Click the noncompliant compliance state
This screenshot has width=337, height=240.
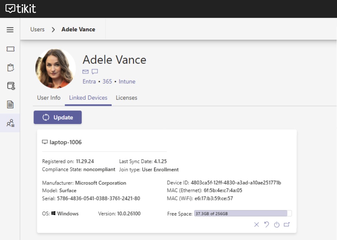click(99, 169)
